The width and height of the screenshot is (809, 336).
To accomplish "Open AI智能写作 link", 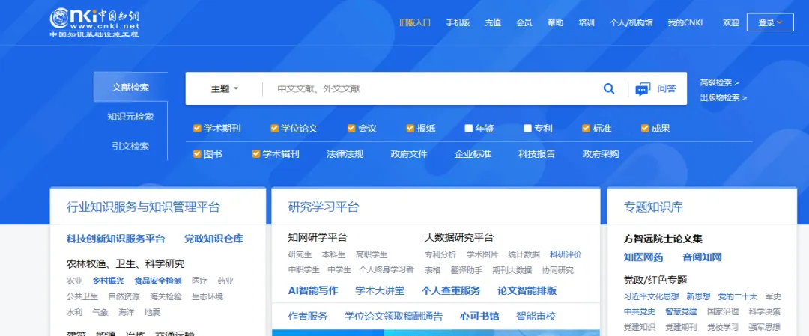I will point(313,290).
